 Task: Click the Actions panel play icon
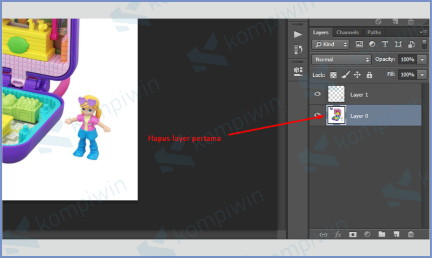click(298, 34)
